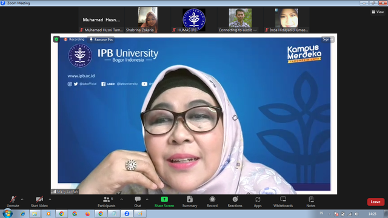Click the Recording indicator
Viewport: 388px width, 218px height.
74,39
